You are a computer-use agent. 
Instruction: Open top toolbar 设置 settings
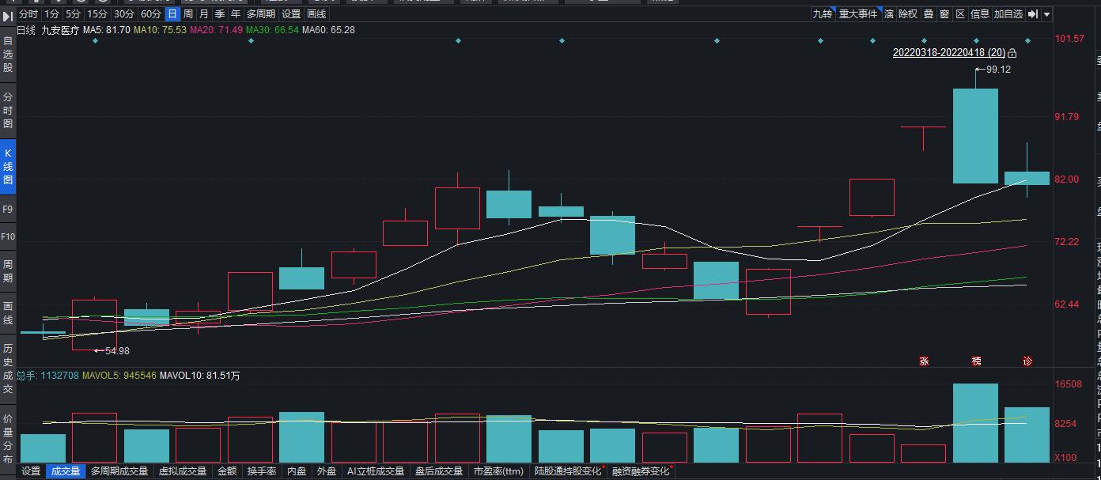[291, 14]
